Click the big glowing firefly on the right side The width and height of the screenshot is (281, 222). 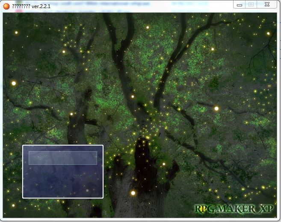tap(216, 108)
